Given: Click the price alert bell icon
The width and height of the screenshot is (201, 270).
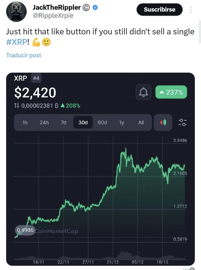Looking at the screenshot, I should click(x=143, y=92).
